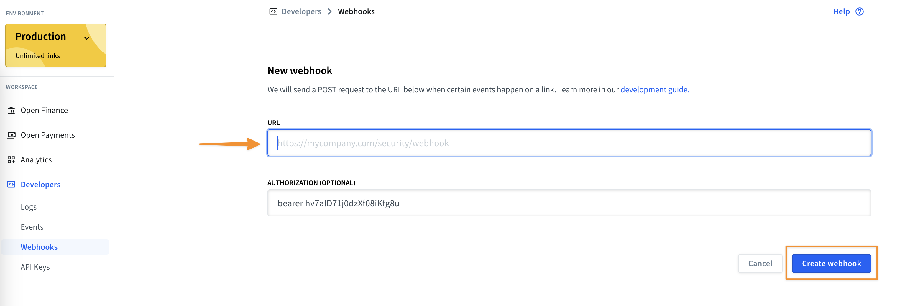910x306 pixels.
Task: Click the Help link text
Action: tap(841, 12)
